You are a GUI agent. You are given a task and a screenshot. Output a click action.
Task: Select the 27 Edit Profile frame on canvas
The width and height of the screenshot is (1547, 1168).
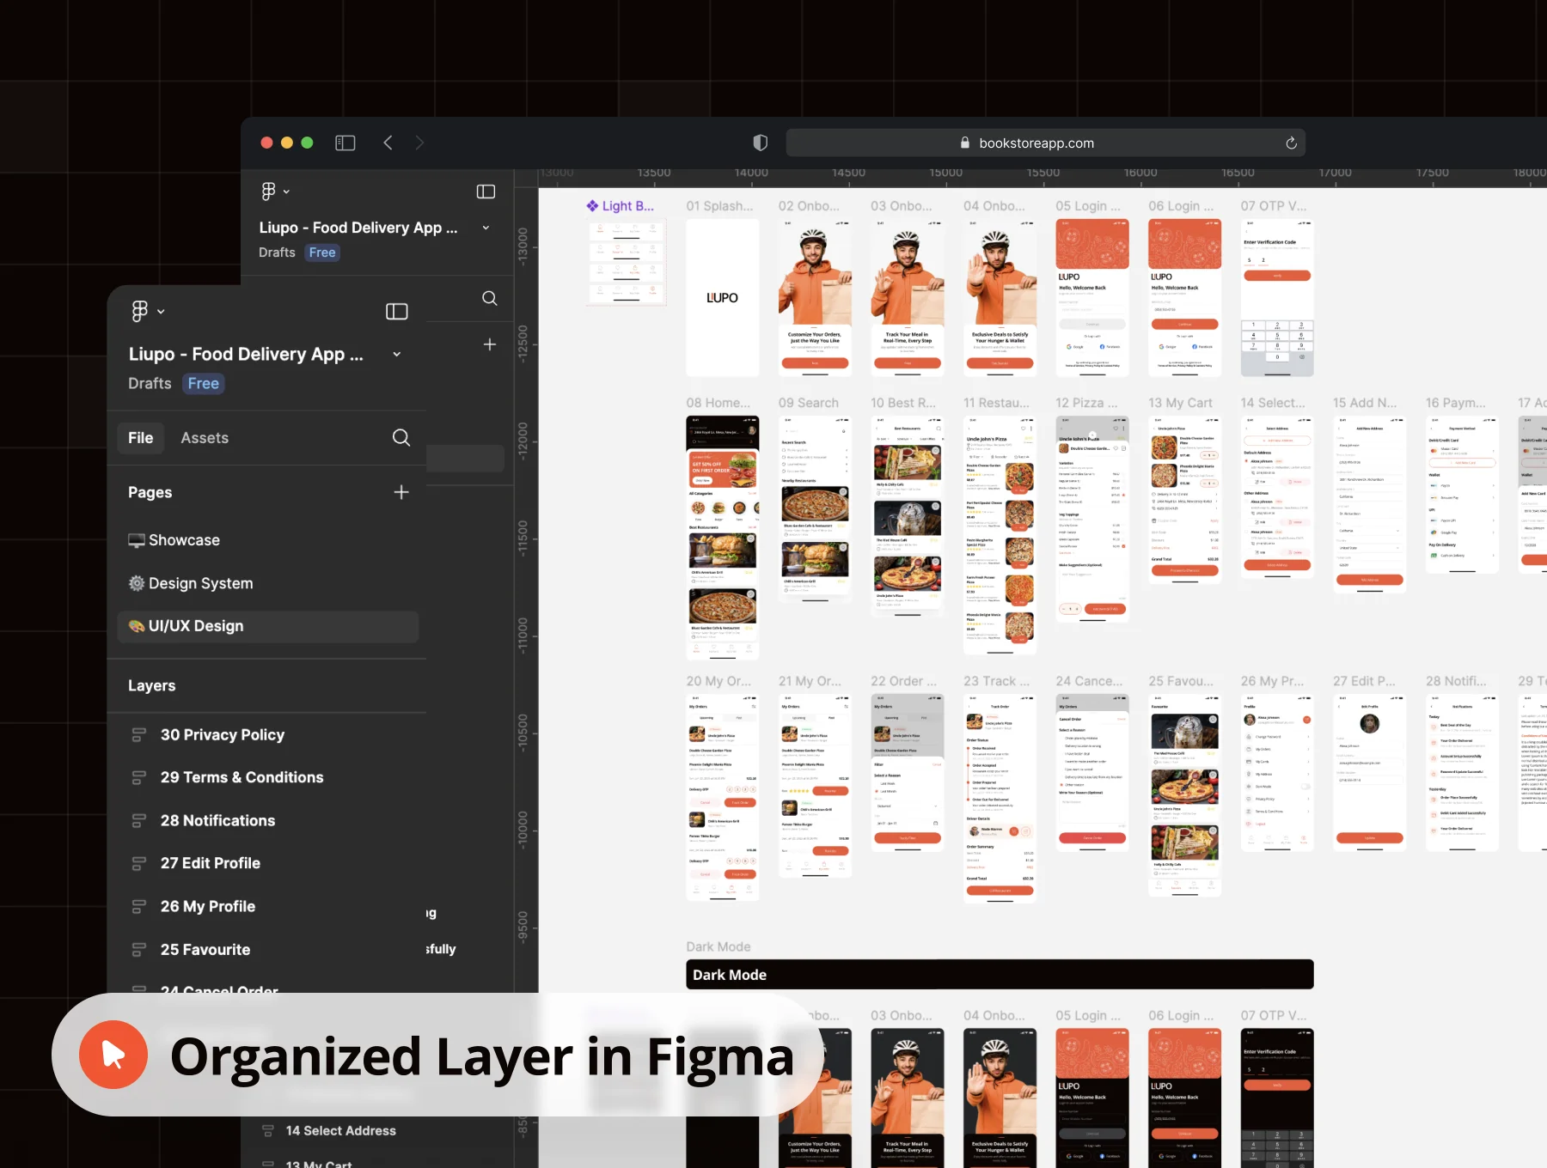[1369, 773]
